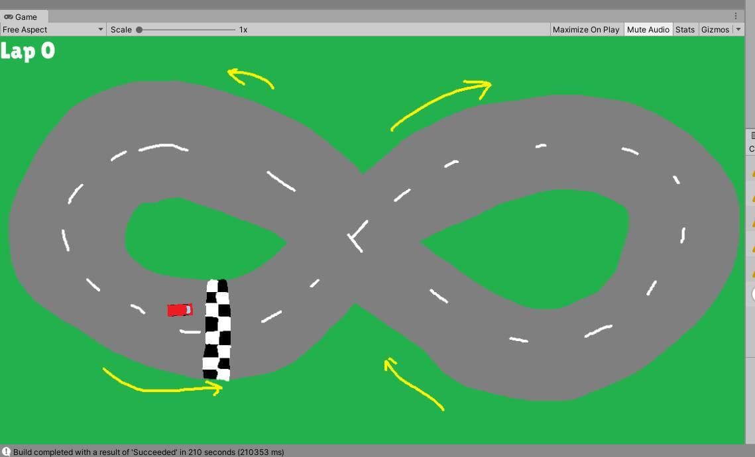755x457 pixels.
Task: Click the Gizmos button
Action: (x=715, y=29)
